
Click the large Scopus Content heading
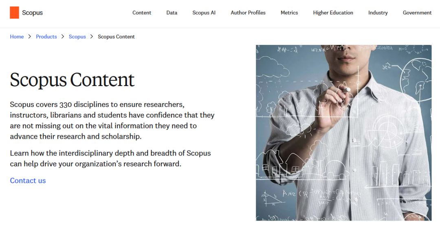click(72, 80)
